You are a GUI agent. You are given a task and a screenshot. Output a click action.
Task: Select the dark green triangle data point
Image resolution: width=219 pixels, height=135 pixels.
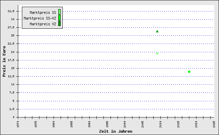(157, 31)
